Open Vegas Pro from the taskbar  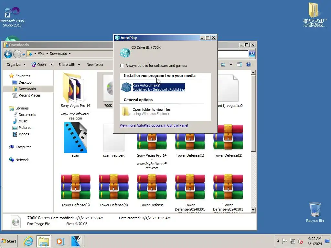pyautogui.click(x=76, y=241)
